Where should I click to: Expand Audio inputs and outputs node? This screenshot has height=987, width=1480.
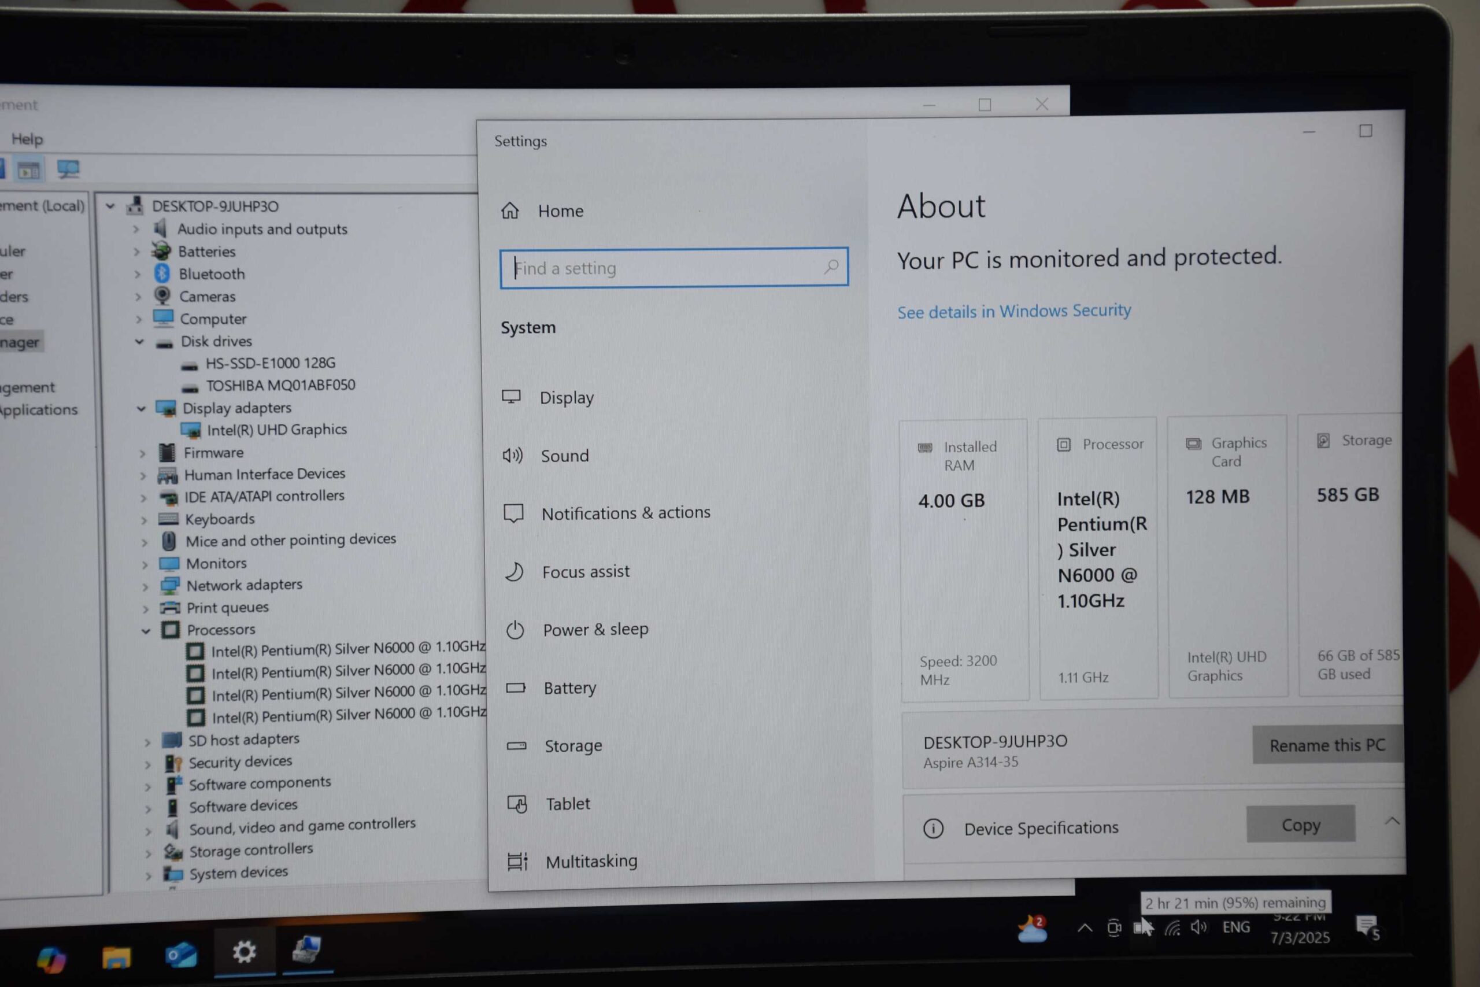click(136, 229)
